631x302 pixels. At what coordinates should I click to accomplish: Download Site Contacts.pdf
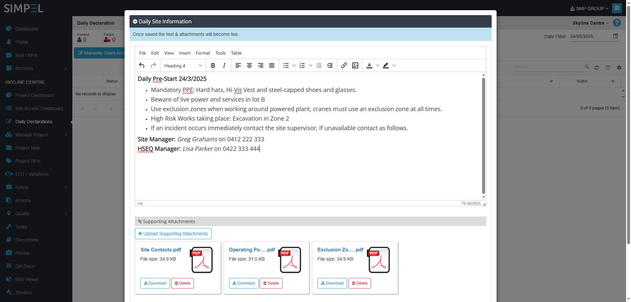pyautogui.click(x=155, y=283)
